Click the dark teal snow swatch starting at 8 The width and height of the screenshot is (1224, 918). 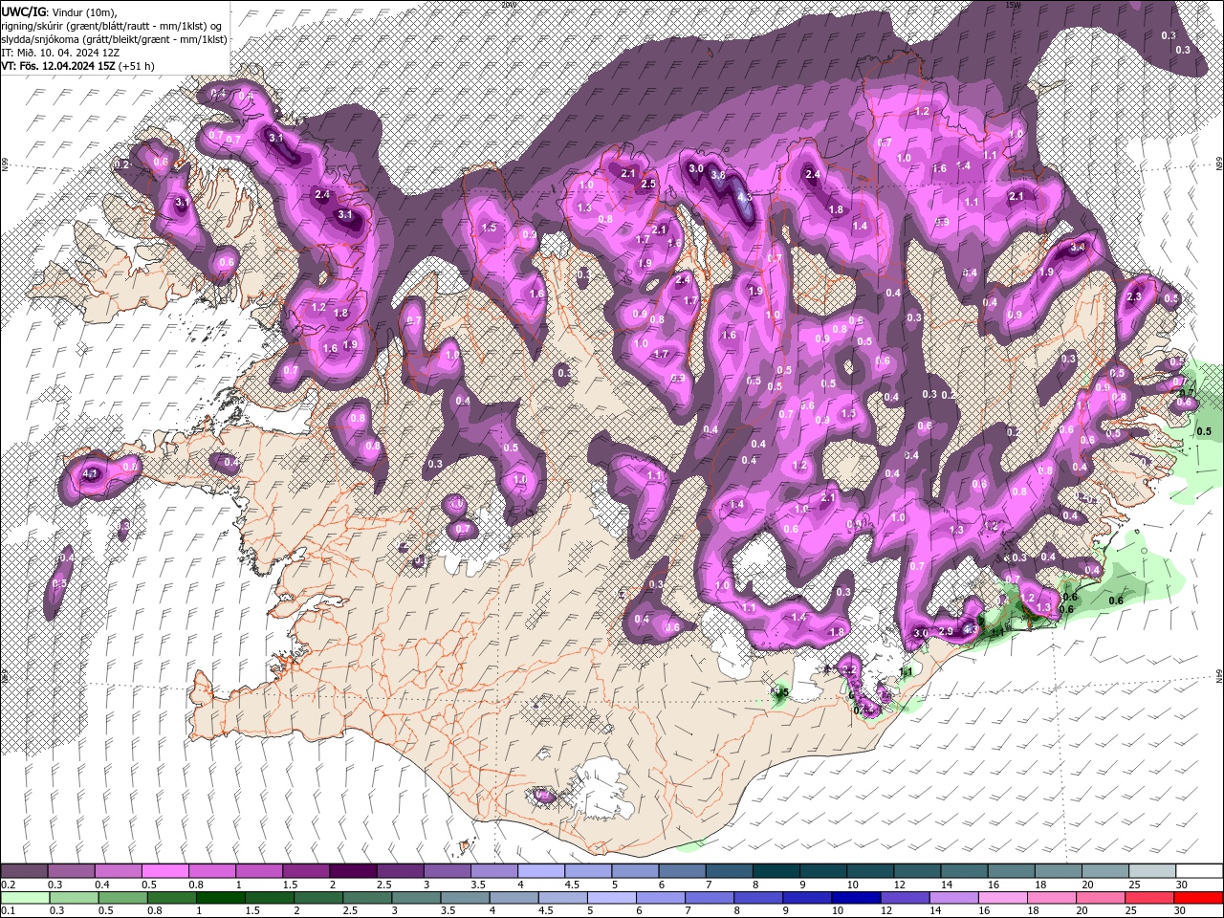click(x=775, y=871)
